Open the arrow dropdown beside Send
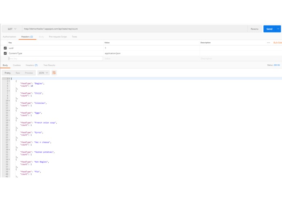Image resolution: width=282 pixels, height=201 pixels. [278, 29]
